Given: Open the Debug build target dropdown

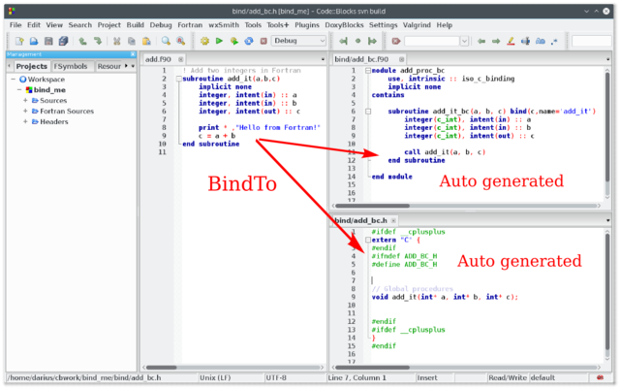Looking at the screenshot, I should [x=298, y=41].
